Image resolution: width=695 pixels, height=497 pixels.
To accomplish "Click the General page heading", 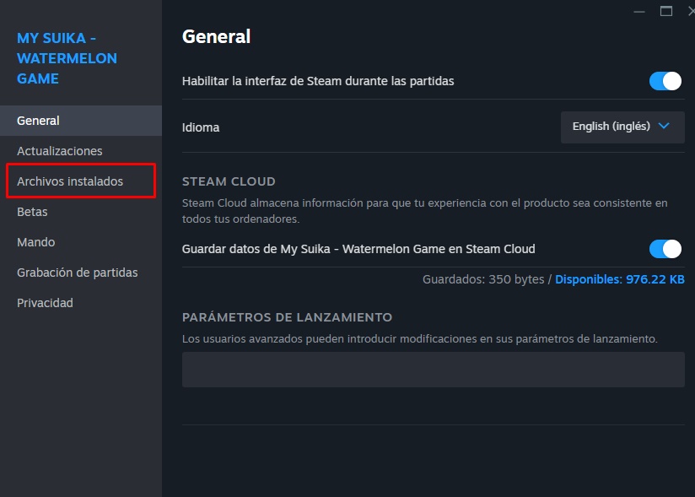I will (216, 36).
